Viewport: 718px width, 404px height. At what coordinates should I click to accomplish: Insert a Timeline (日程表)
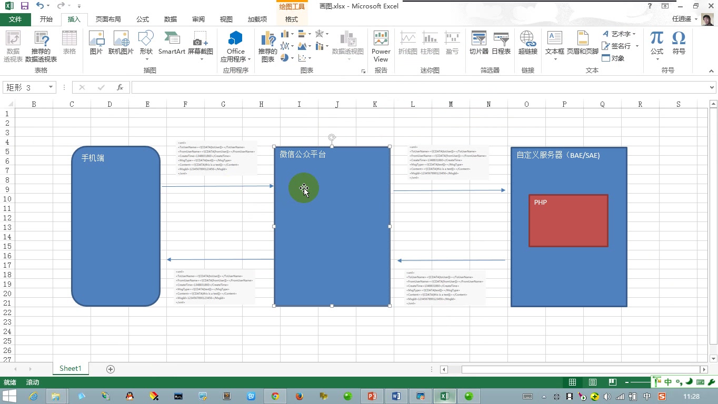(x=501, y=43)
